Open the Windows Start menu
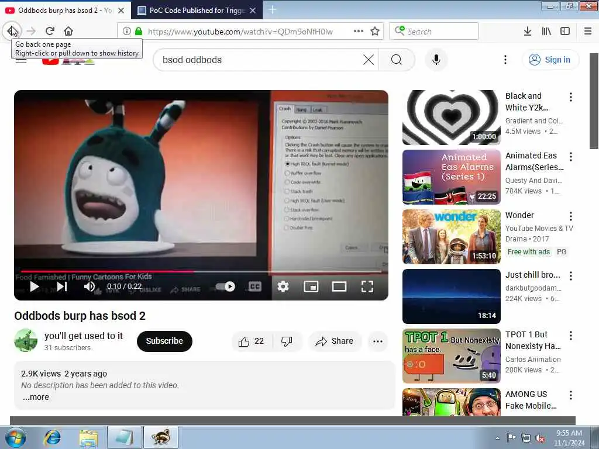599x449 pixels. click(x=16, y=437)
